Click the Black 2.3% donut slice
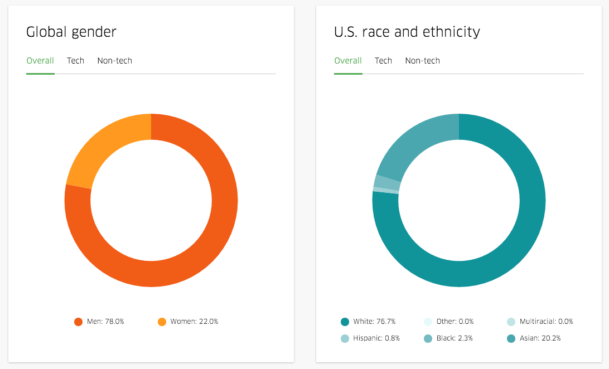The width and height of the screenshot is (609, 369). (x=387, y=182)
